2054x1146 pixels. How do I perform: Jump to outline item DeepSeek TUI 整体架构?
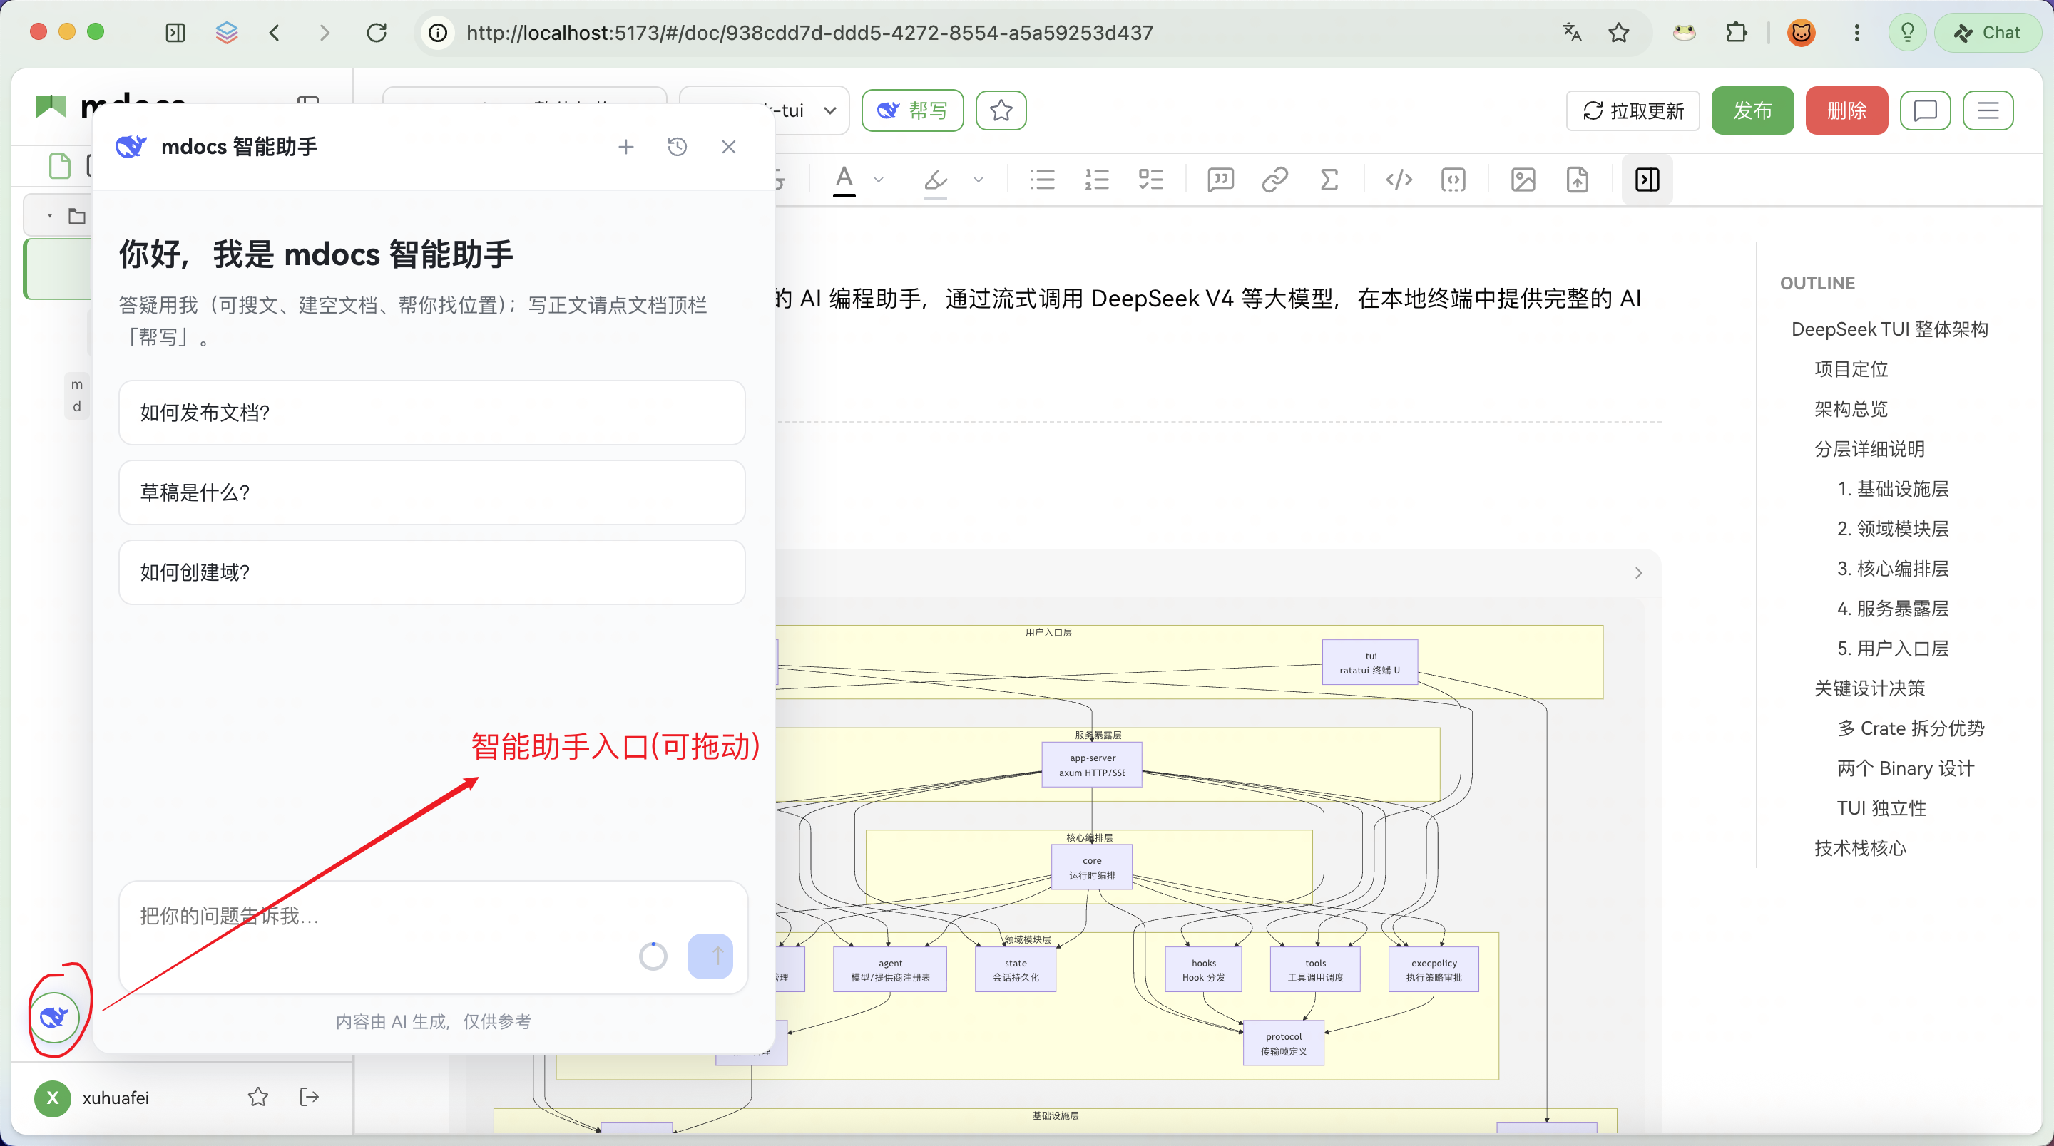pyautogui.click(x=1889, y=329)
